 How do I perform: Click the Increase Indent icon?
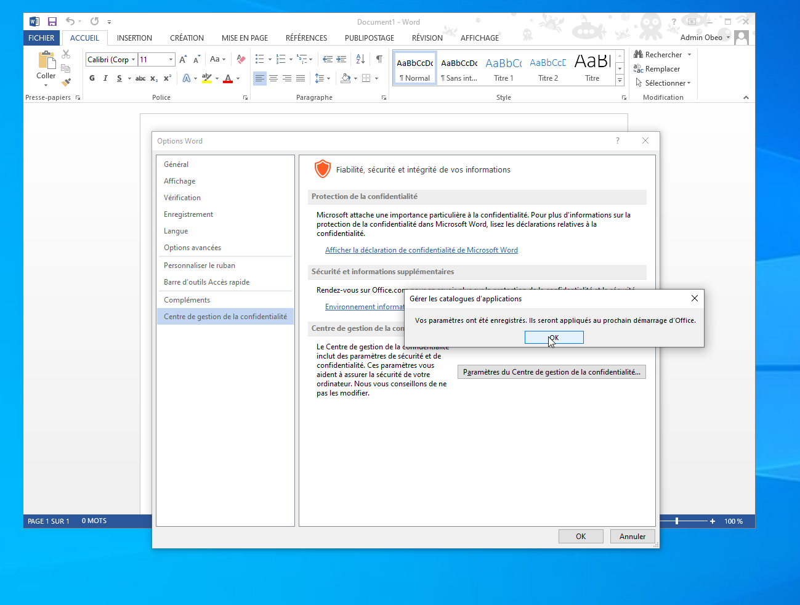point(341,60)
